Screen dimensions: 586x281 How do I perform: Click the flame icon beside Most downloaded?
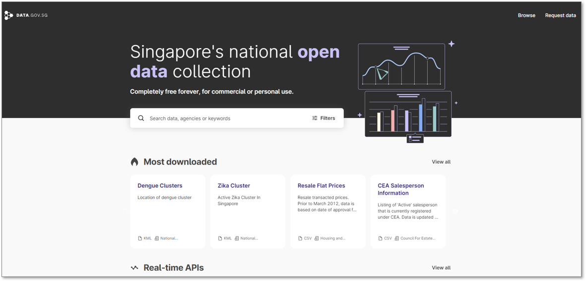tap(134, 162)
